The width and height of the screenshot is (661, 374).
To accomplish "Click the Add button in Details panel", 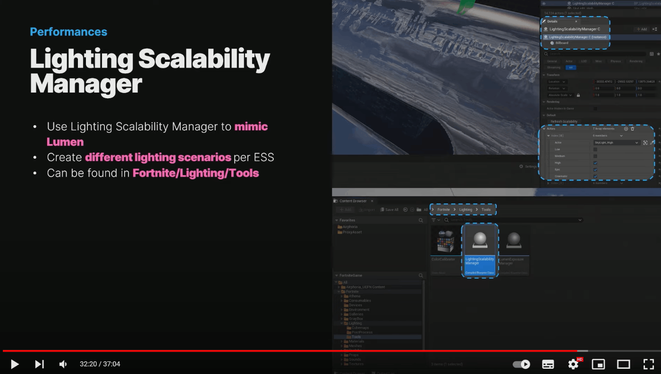I will point(641,29).
